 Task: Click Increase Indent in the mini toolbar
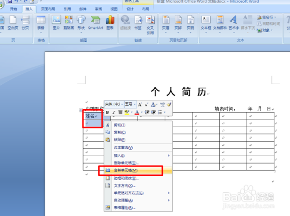pos(154,112)
